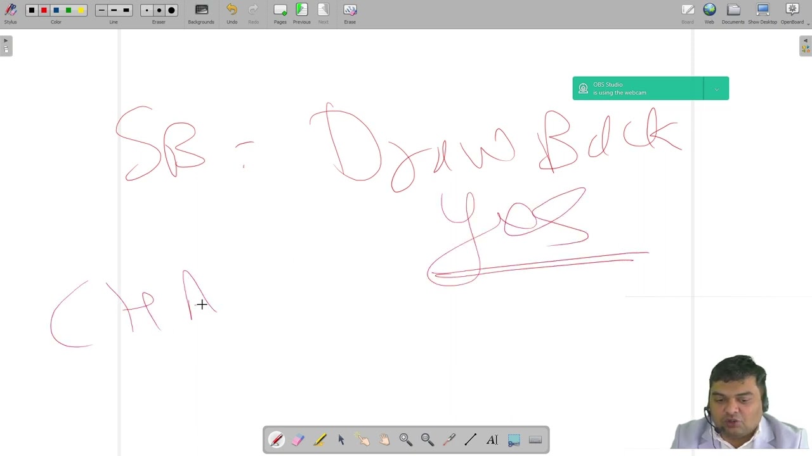Select the Zoom out magnifier
Image resolution: width=812 pixels, height=456 pixels.
click(x=428, y=440)
